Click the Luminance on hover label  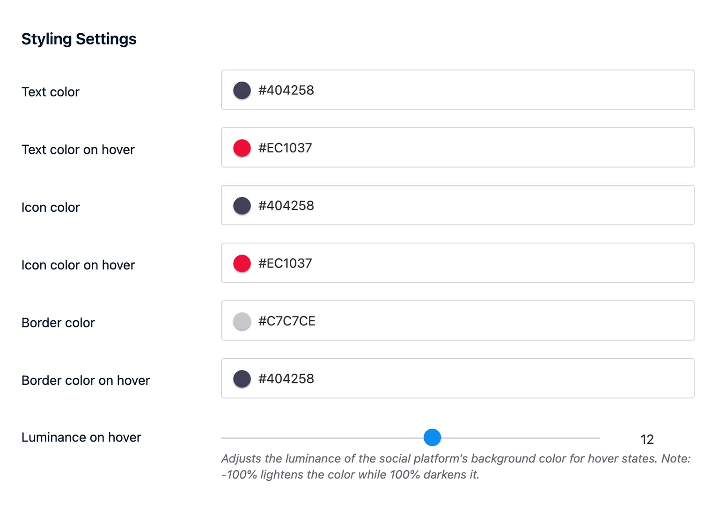[81, 437]
